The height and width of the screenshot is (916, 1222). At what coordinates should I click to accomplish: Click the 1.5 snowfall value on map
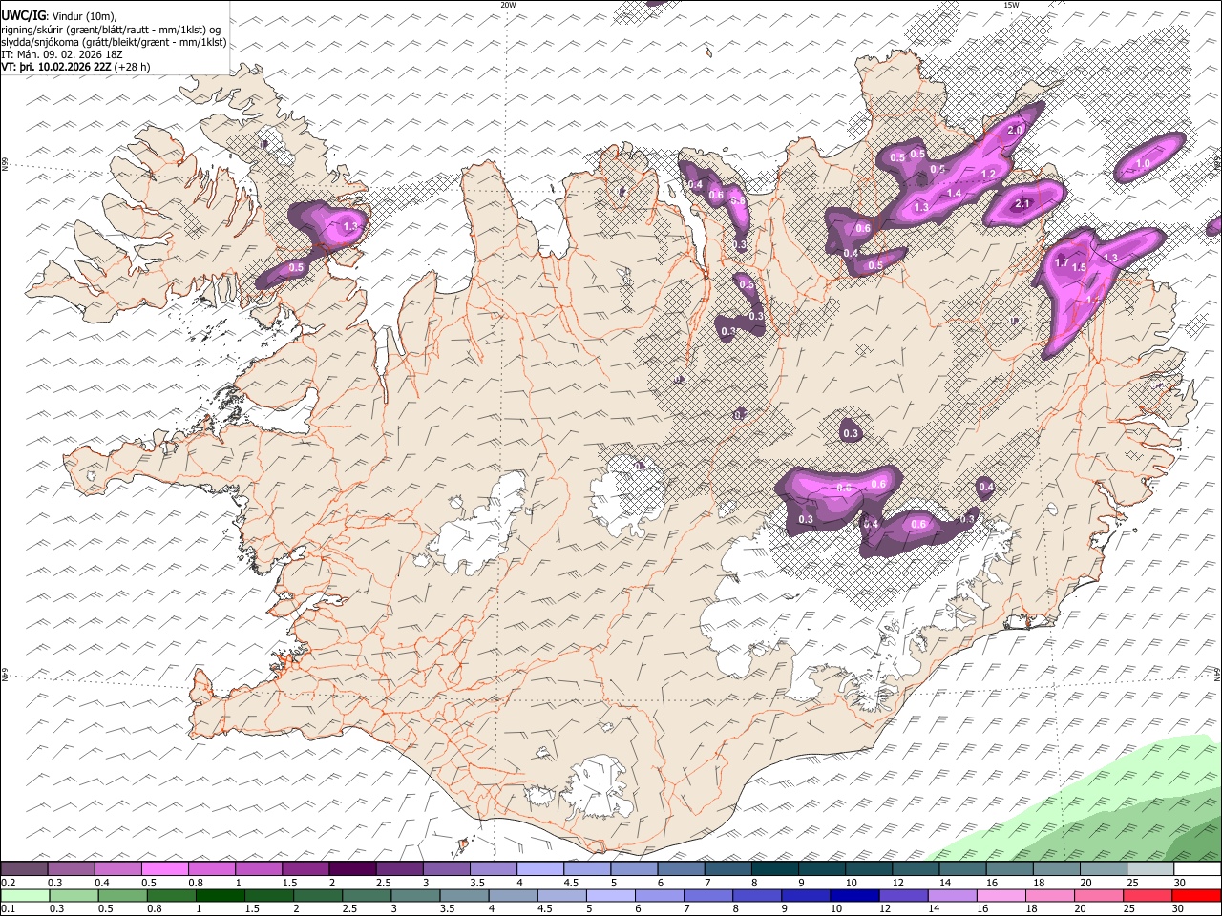tap(1079, 268)
